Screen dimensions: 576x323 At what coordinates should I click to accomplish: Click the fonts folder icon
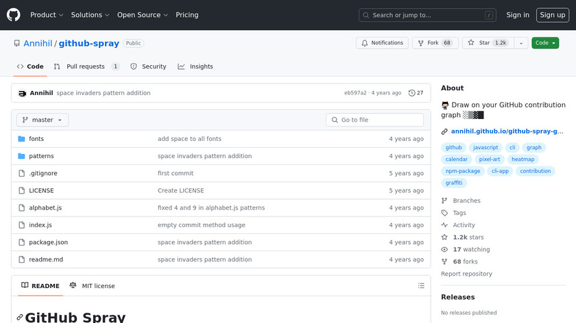(x=21, y=139)
